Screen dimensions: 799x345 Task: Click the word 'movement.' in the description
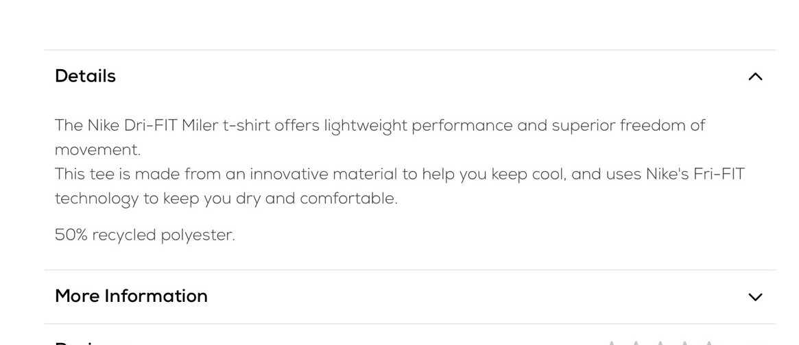tap(97, 150)
